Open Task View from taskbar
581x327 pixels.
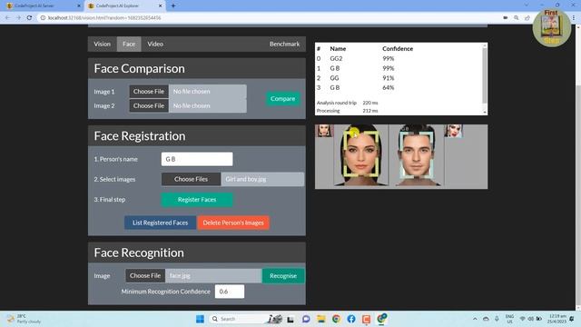(x=290, y=319)
